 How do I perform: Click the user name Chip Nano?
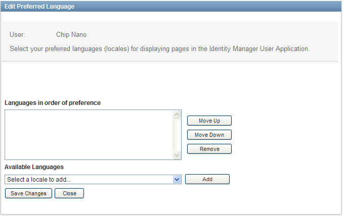pos(71,34)
